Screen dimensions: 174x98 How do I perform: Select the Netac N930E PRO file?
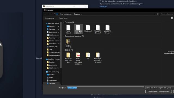coord(78,59)
